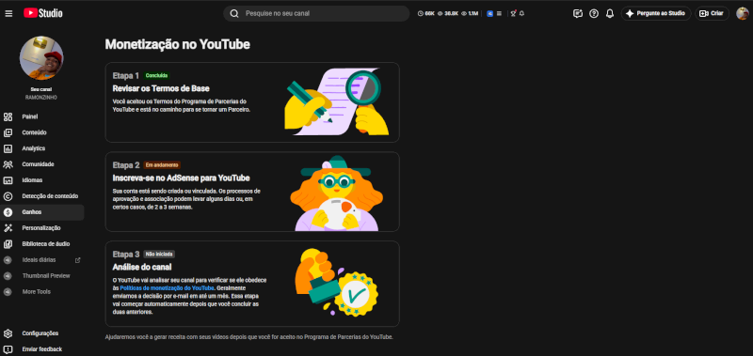
Task: Open Conteúdo in the sidebar
Action: click(42, 132)
